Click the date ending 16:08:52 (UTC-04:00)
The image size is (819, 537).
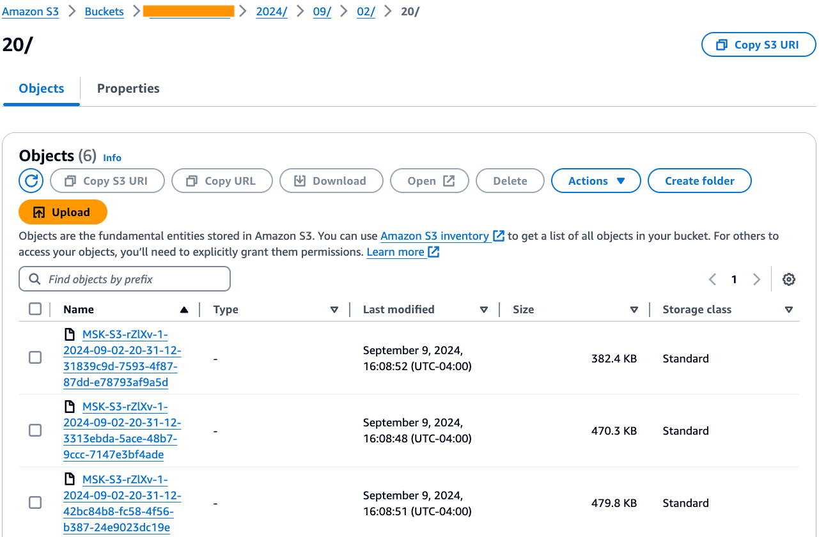click(417, 359)
